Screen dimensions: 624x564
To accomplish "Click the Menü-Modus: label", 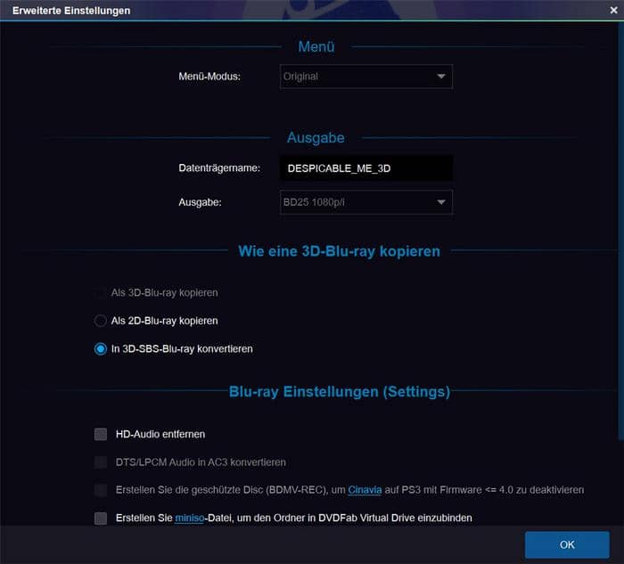I will pos(209,77).
